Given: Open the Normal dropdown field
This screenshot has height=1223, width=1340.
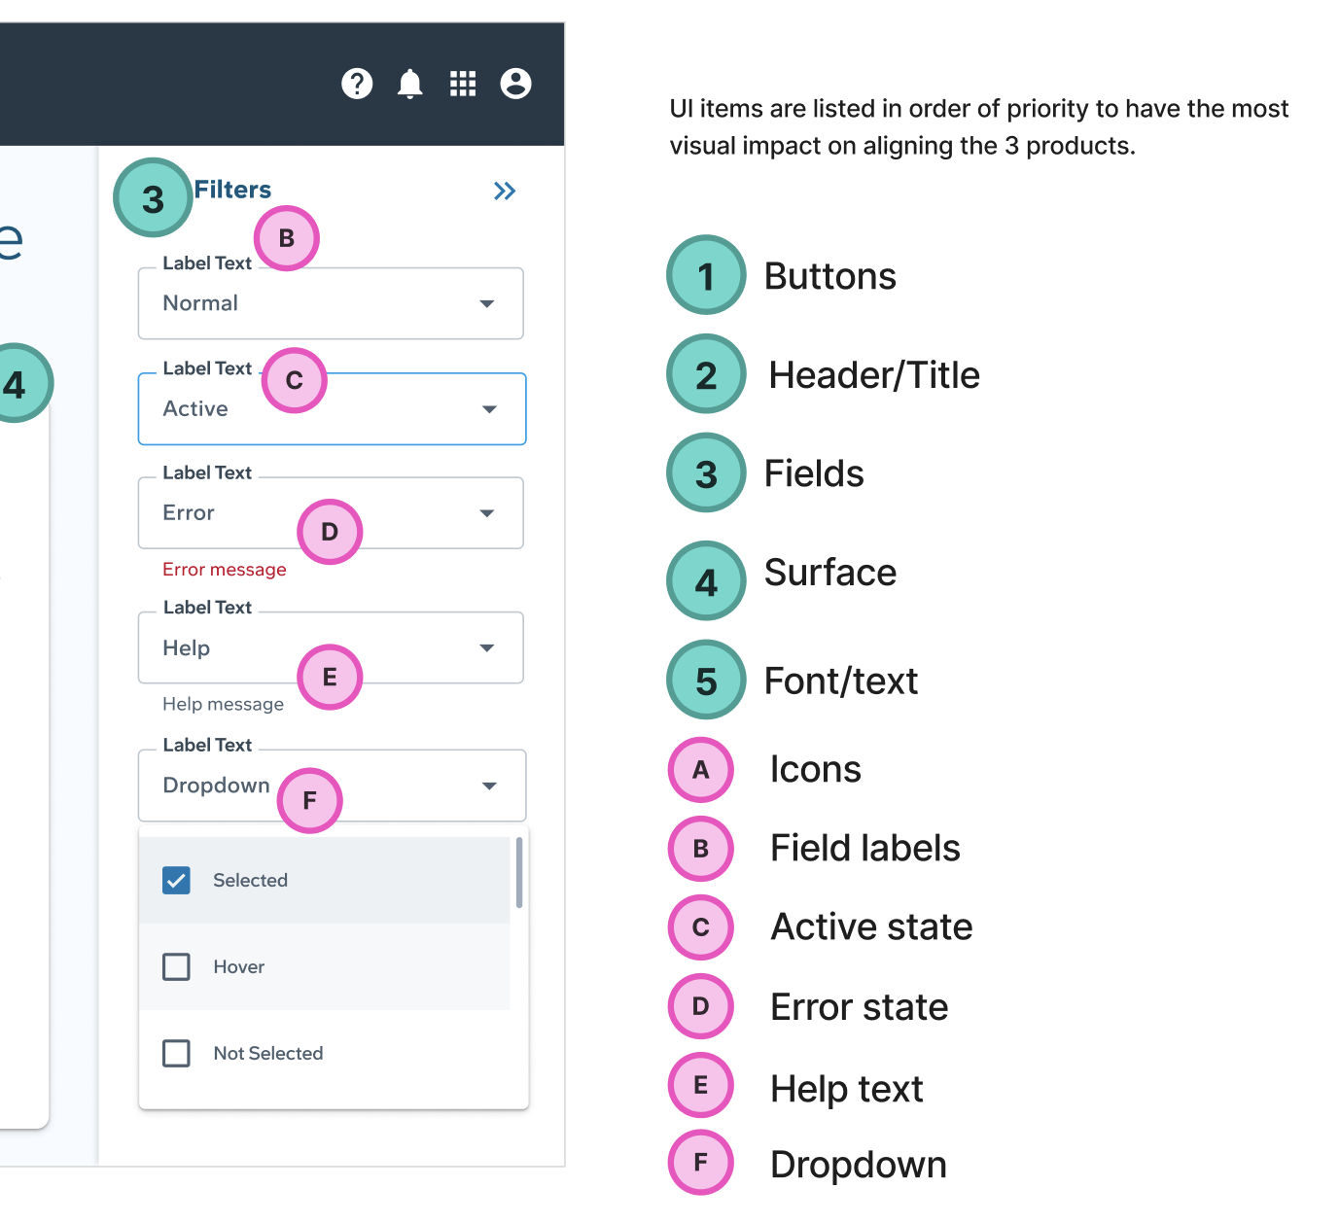Looking at the screenshot, I should [331, 303].
